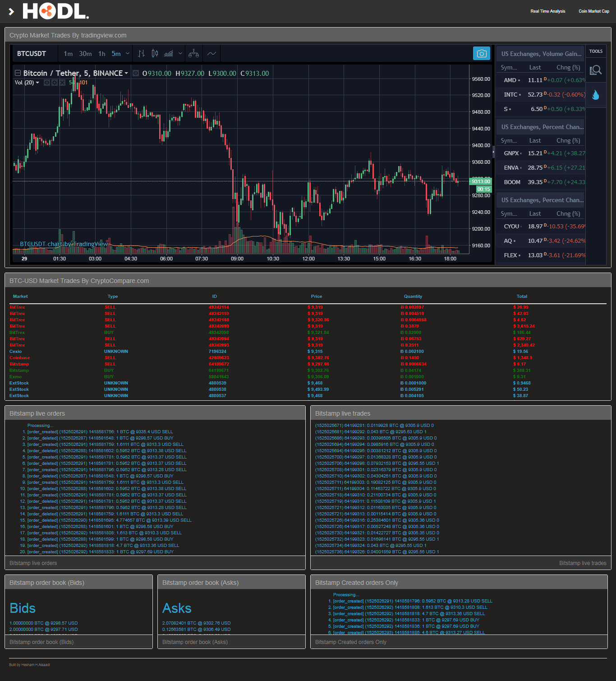Sort by Type column header
Image resolution: width=616 pixels, height=681 pixels.
113,296
